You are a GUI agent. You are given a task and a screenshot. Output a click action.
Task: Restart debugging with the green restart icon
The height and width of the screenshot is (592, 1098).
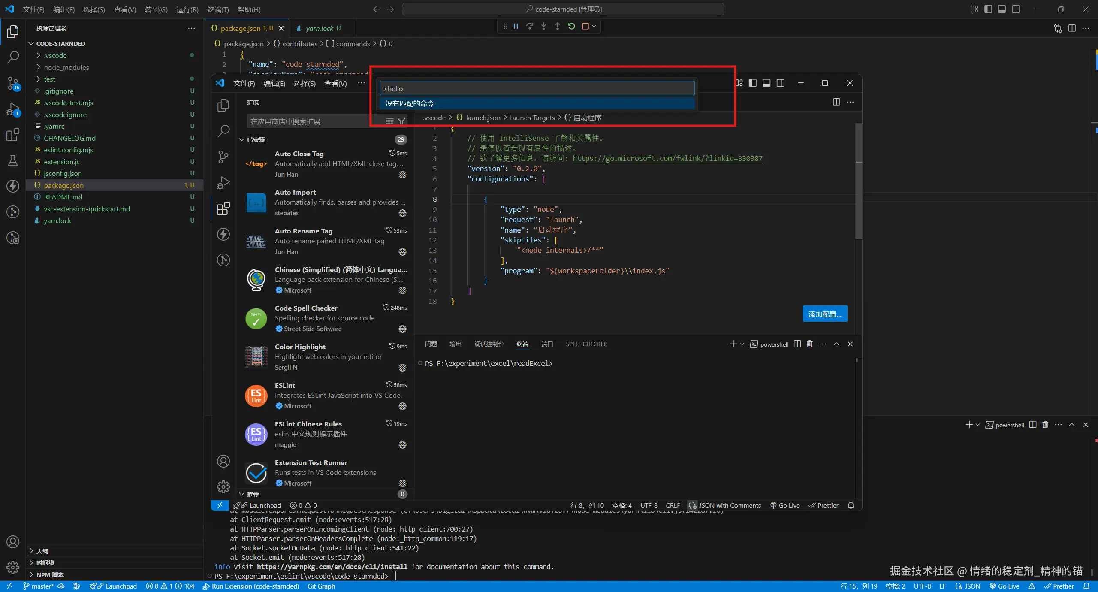pos(571,27)
